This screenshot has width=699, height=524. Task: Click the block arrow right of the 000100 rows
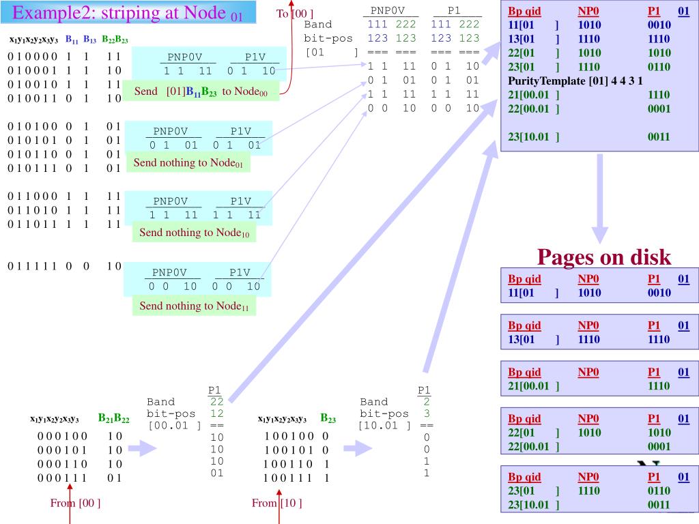[143, 448]
